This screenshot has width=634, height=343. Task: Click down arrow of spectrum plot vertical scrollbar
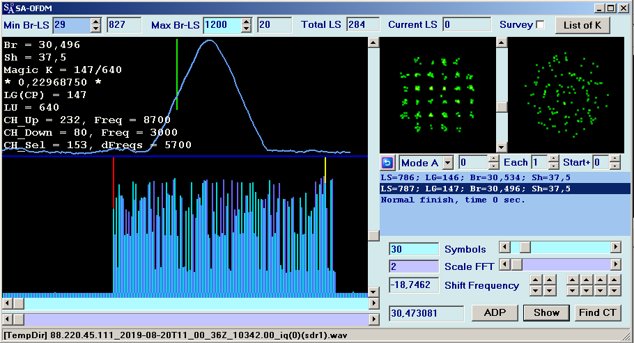coord(373,292)
